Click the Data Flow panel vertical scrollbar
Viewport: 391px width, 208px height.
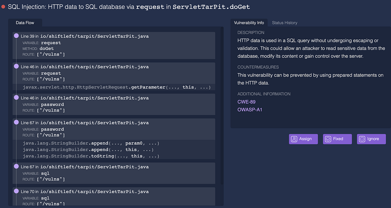pyautogui.click(x=221, y=114)
